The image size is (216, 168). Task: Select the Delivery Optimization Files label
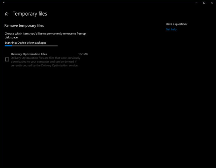click(x=29, y=54)
